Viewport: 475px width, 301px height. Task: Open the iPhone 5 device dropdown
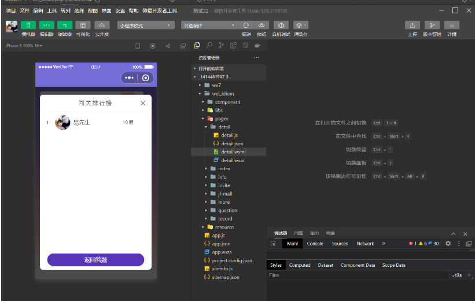[24, 46]
